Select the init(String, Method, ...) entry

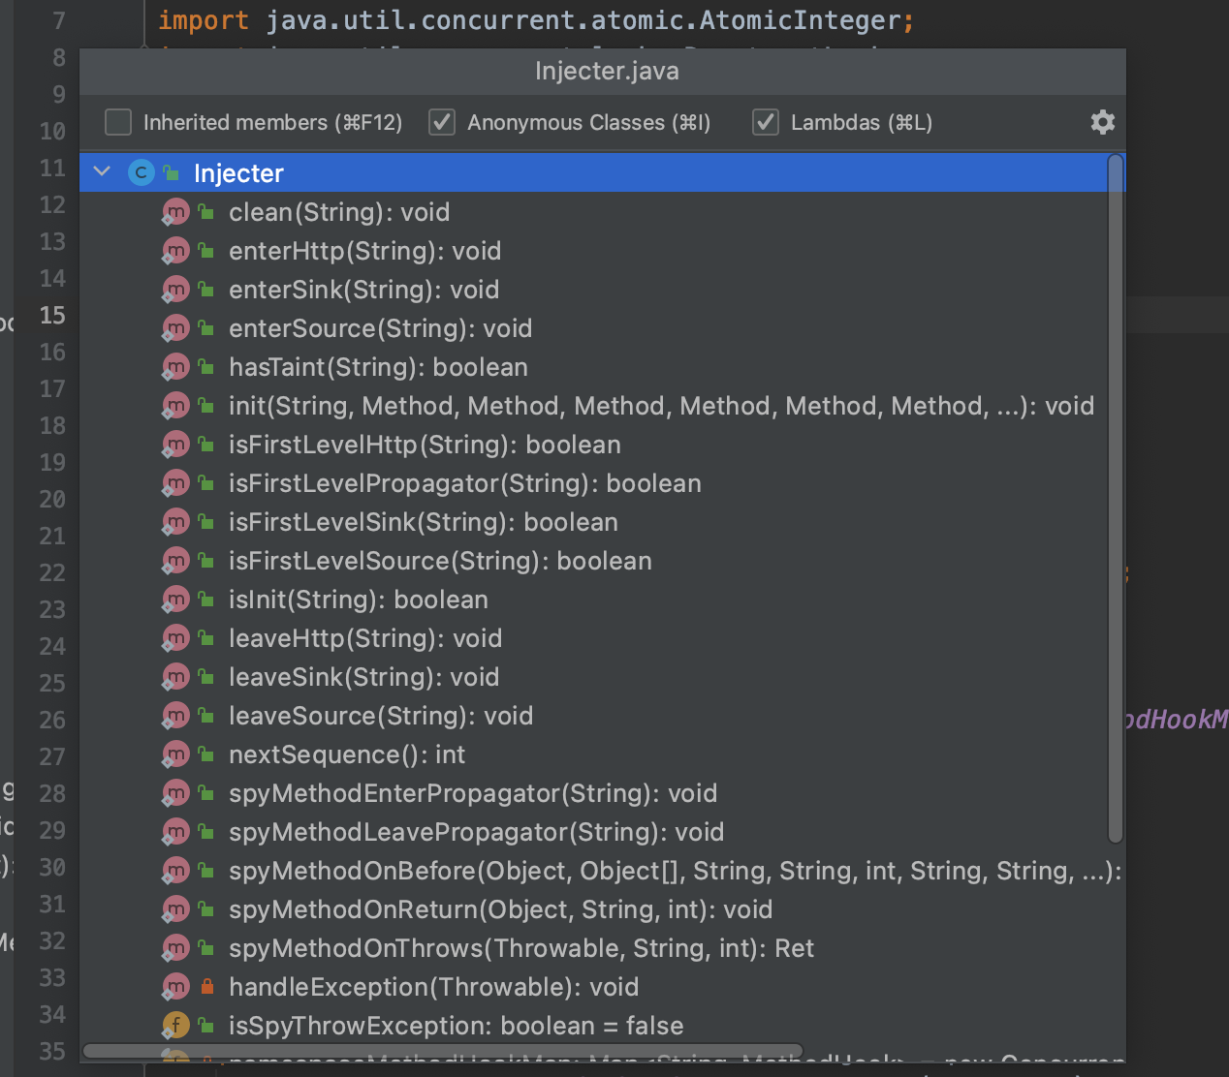click(x=661, y=406)
